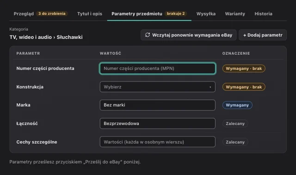Viewport: 296px width, 175px height.
Task: Open the Konstrukcja Wybierz dropdown
Action: [157, 87]
